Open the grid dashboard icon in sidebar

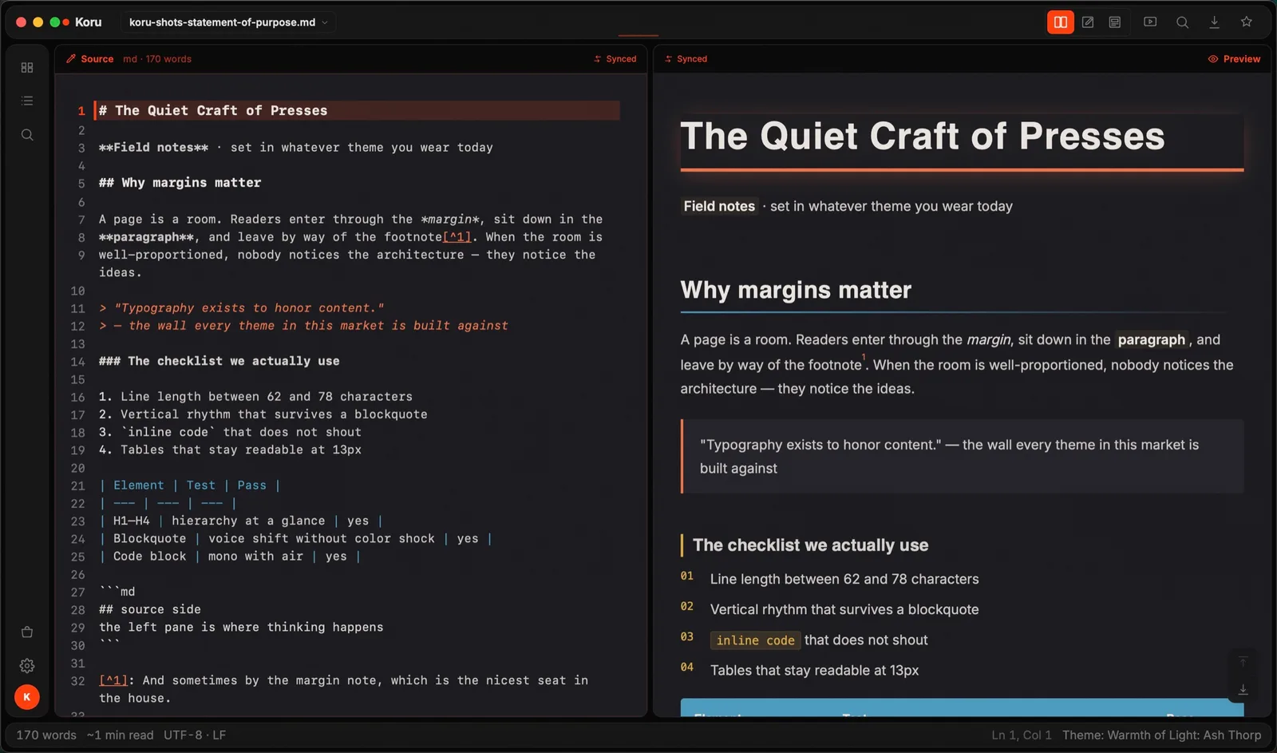pyautogui.click(x=27, y=68)
